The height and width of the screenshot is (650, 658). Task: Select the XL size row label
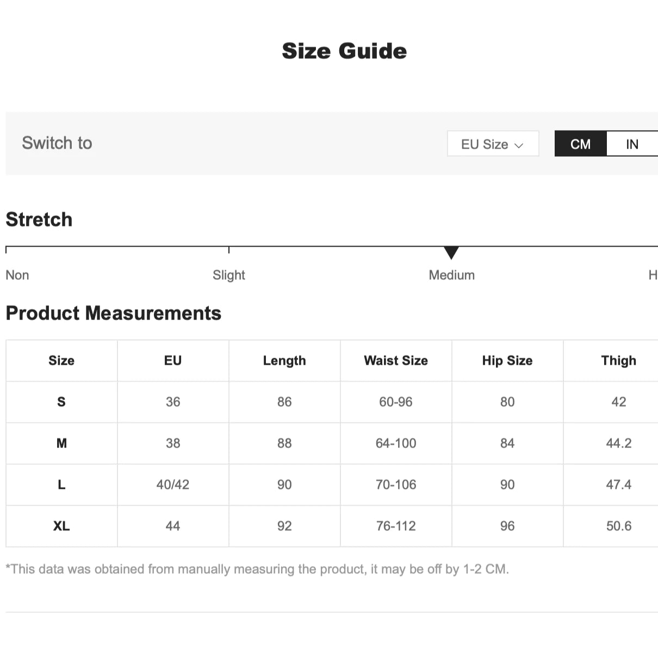[61, 526]
